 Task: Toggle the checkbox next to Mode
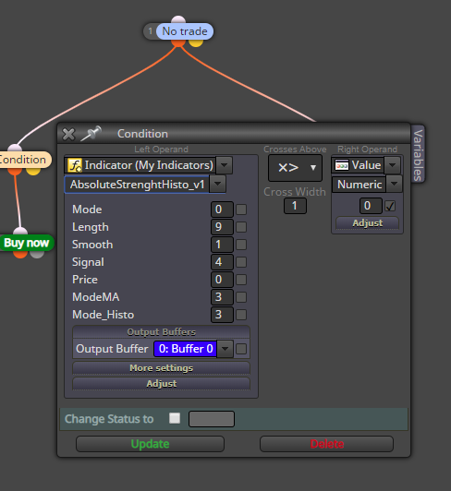(241, 210)
